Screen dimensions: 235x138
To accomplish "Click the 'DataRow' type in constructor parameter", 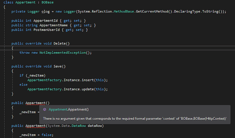I will [79, 126].
